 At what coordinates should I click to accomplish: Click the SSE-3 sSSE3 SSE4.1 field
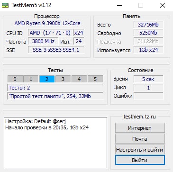pos(56,50)
